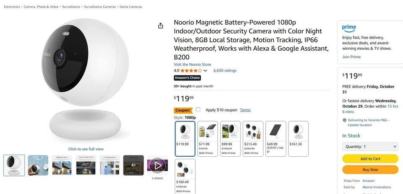
Task: Play the product videos thumbnail
Action: tap(157, 166)
